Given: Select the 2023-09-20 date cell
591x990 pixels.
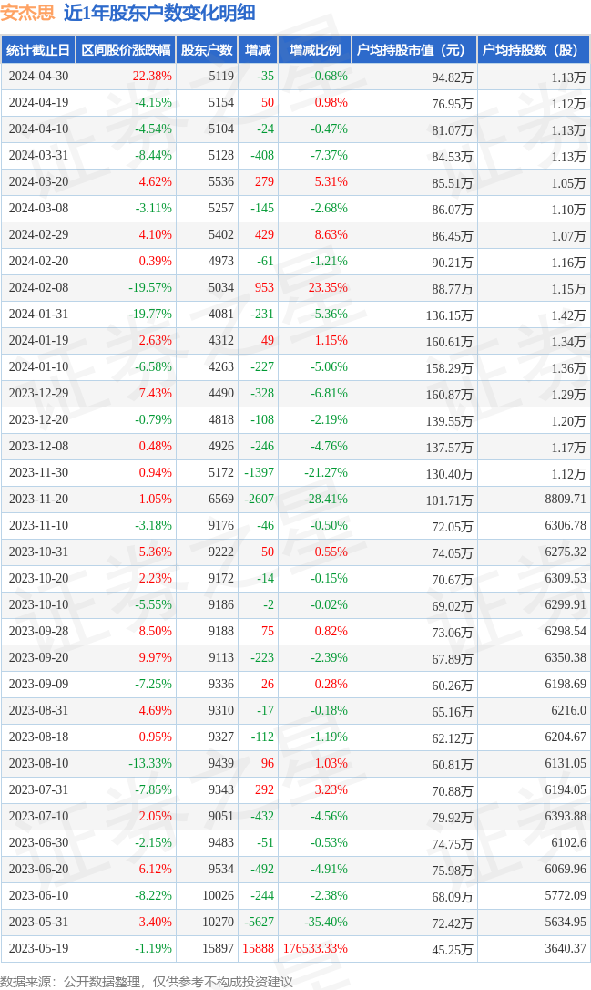Looking at the screenshot, I should click(x=38, y=658).
